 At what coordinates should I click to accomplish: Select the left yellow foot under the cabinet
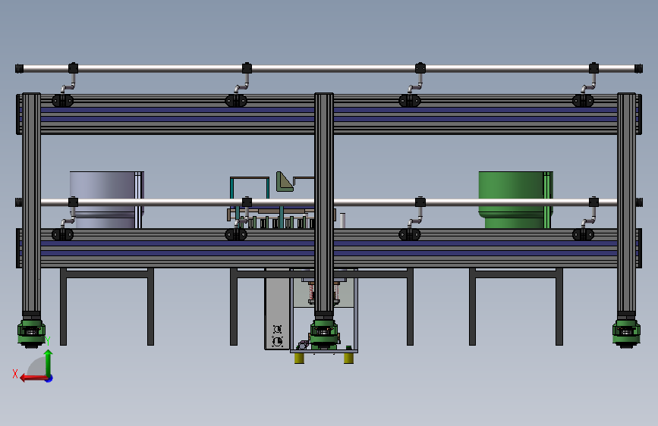coord(299,359)
